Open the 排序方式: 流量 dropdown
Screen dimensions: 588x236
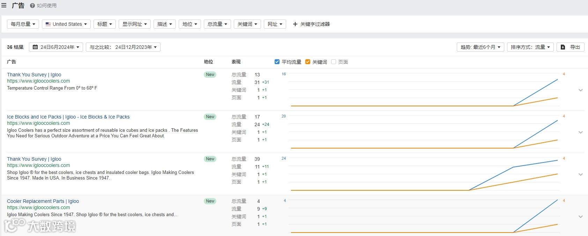pos(530,47)
